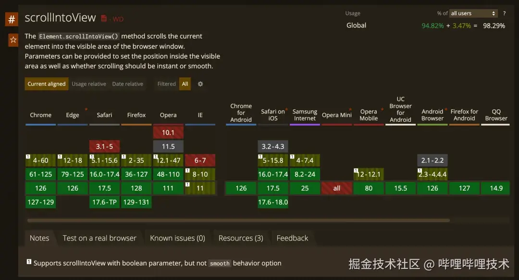Click the Chrome column header
Image resolution: width=519 pixels, height=280 pixels.
click(x=41, y=115)
